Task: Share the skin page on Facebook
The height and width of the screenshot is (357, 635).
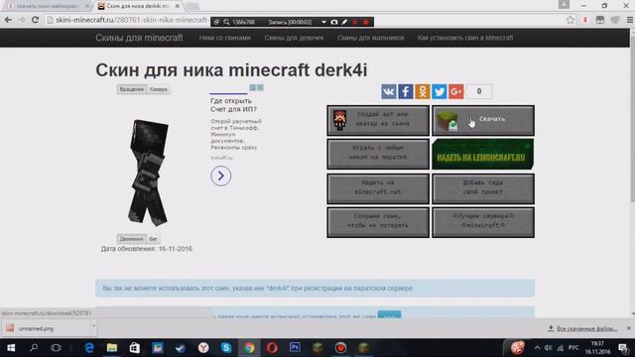Action: (406, 91)
